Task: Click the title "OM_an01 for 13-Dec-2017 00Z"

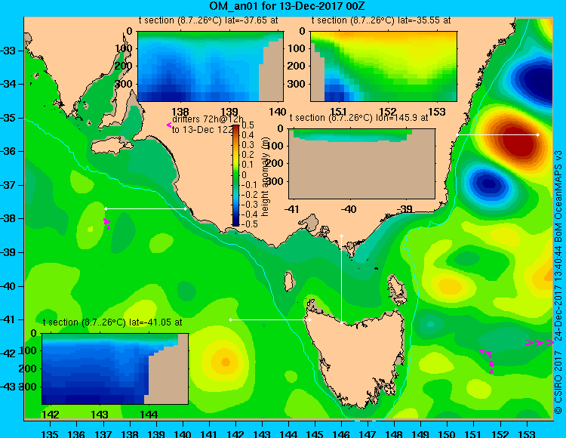Action: click(x=288, y=6)
